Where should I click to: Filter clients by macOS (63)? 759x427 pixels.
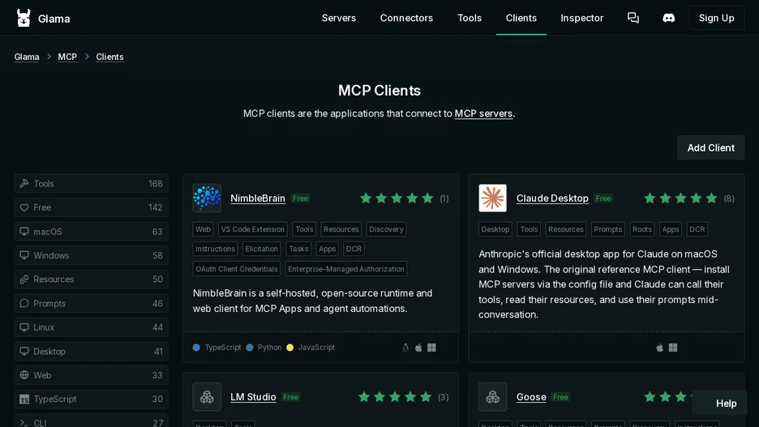pyautogui.click(x=92, y=231)
